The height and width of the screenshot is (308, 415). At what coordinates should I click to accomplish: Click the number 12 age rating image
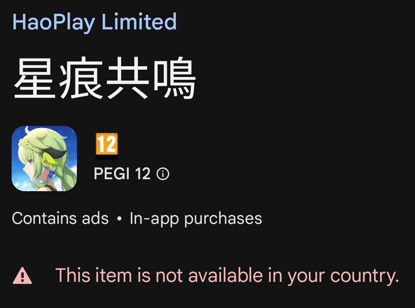(107, 146)
